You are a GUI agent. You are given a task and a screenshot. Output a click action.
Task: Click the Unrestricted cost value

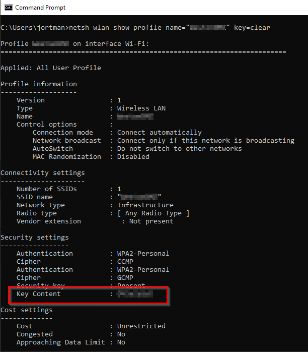coord(141,326)
